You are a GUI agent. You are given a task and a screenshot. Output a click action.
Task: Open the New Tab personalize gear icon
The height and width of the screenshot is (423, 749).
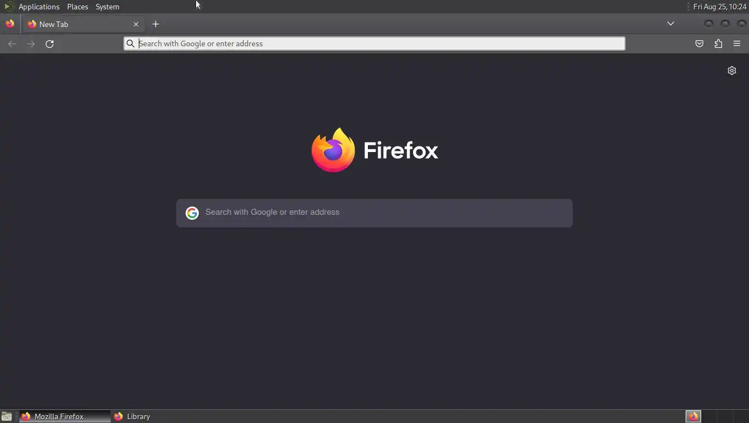coord(732,70)
